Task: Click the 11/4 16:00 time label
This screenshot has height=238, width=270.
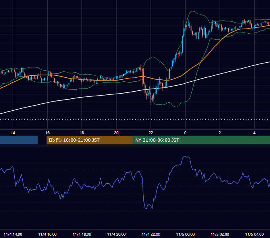Action: (47, 234)
